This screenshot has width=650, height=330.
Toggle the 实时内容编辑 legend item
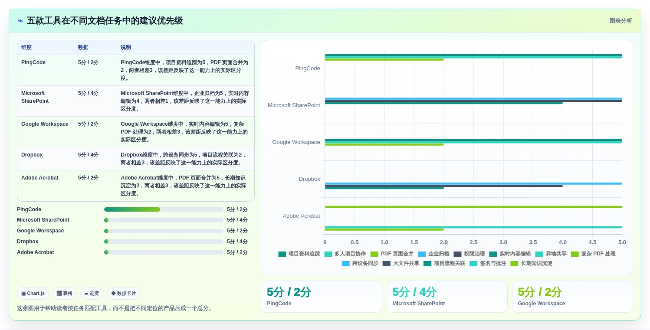(x=510, y=254)
